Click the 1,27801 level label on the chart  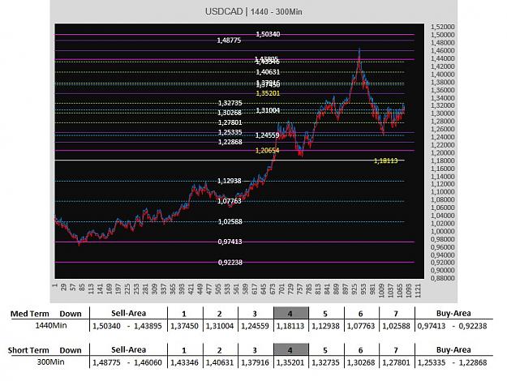coord(230,122)
